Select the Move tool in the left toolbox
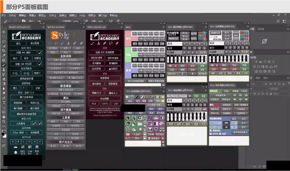Image resolution: width=290 pixels, height=171 pixels. pyautogui.click(x=4, y=32)
